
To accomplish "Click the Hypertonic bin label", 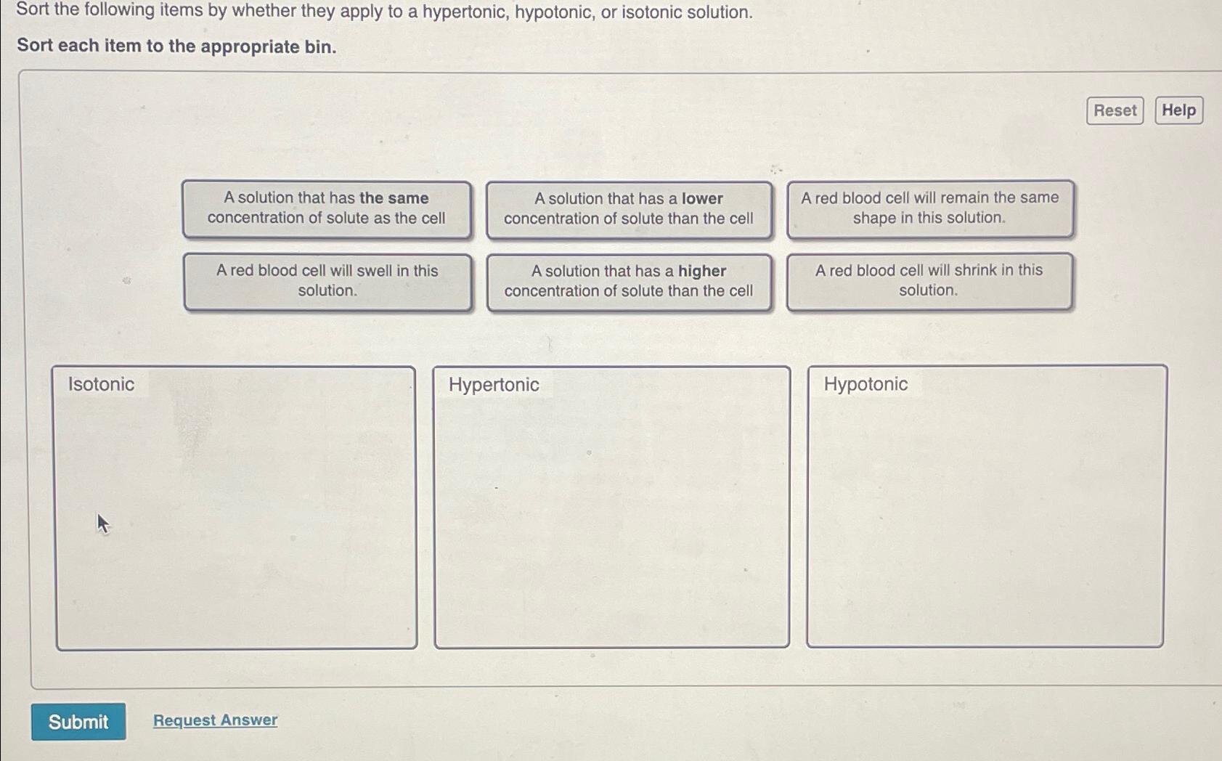I will [493, 384].
